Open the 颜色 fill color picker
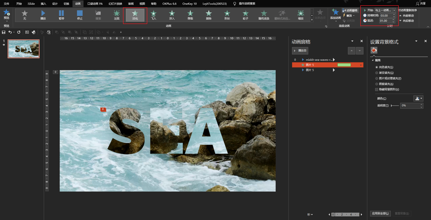 pyautogui.click(x=418, y=99)
